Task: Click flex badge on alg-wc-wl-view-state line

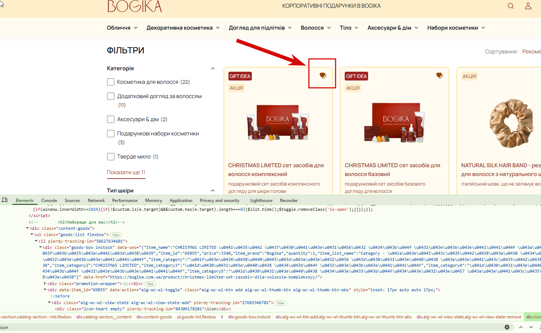Action: pyautogui.click(x=280, y=303)
